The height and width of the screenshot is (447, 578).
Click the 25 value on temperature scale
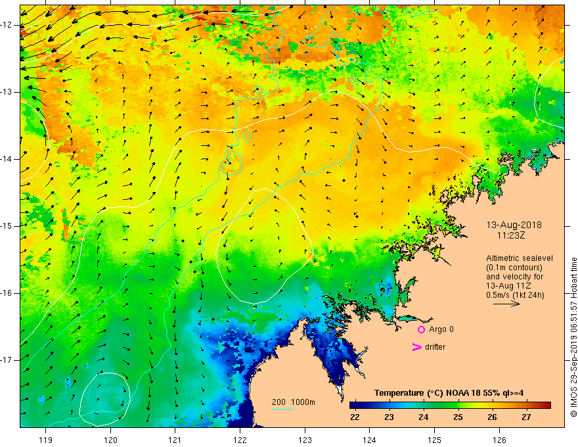[x=458, y=417]
